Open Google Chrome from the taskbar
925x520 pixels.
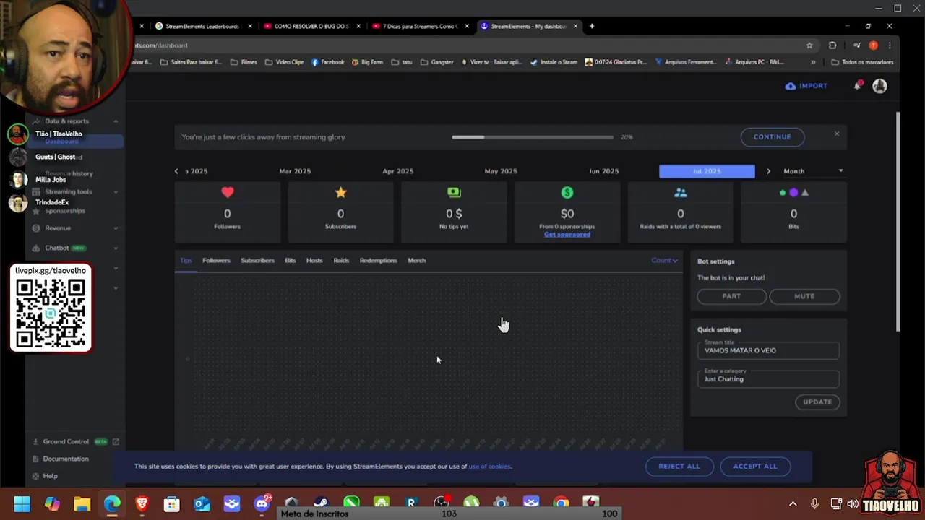(562, 504)
